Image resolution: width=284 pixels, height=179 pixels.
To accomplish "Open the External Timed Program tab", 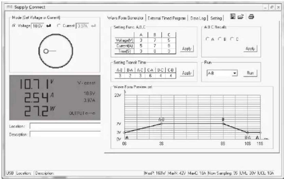I will 167,18.
